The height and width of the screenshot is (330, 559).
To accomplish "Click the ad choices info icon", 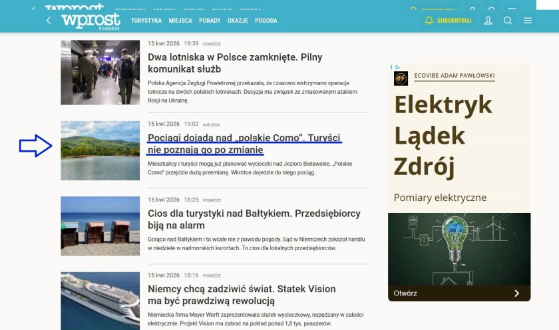I will (397, 67).
